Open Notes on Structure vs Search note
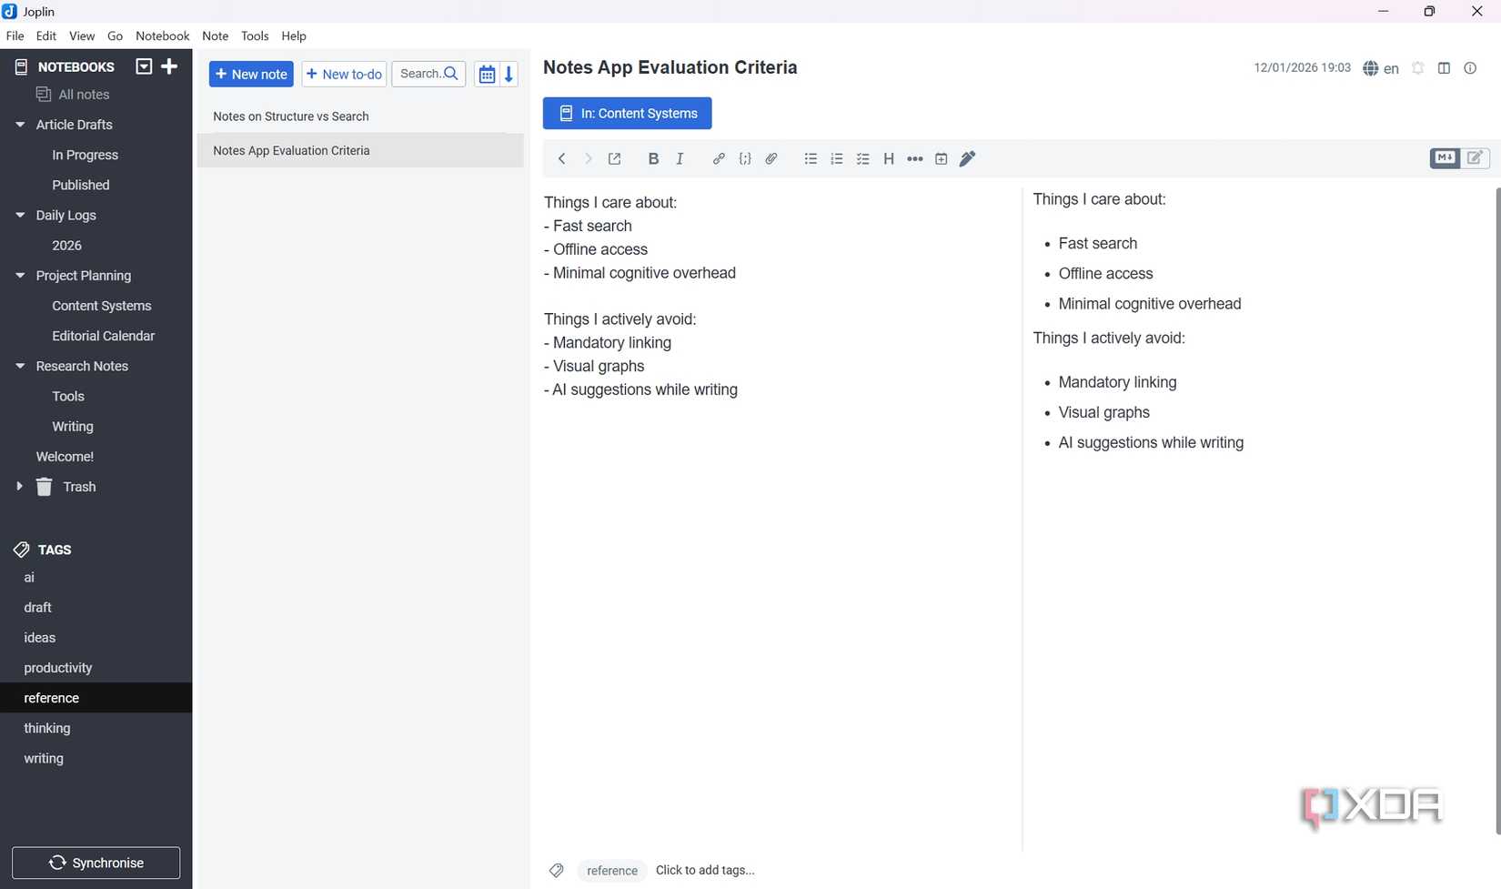 [360, 116]
